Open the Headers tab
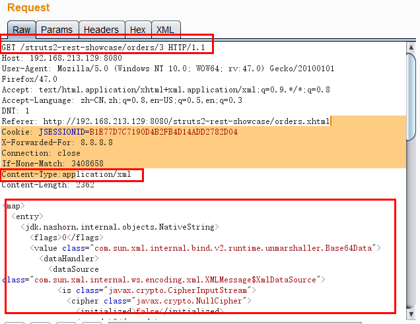Screen dimensions: 420x324 pos(102,30)
